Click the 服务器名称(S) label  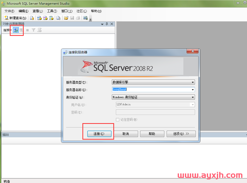click(x=76, y=90)
